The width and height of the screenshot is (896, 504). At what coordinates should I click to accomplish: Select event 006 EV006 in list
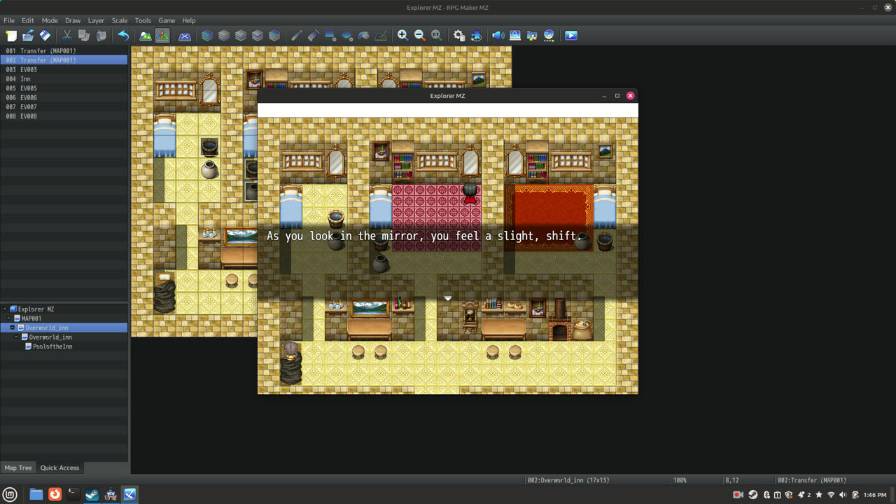pos(64,98)
